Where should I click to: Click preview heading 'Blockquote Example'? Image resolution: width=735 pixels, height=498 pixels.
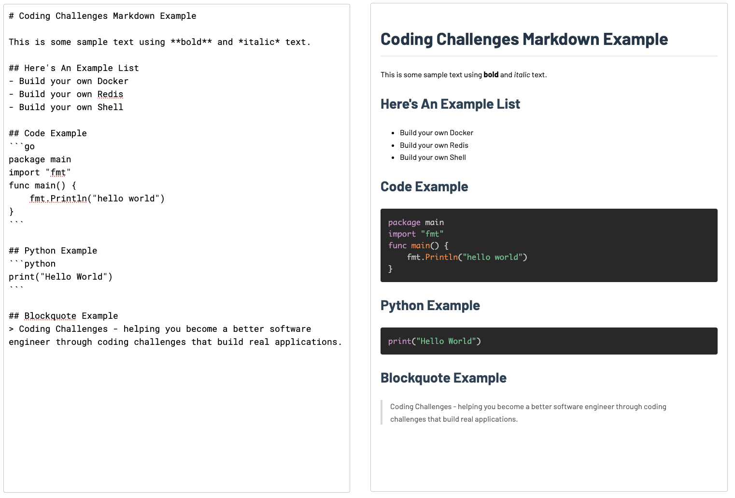pos(443,378)
